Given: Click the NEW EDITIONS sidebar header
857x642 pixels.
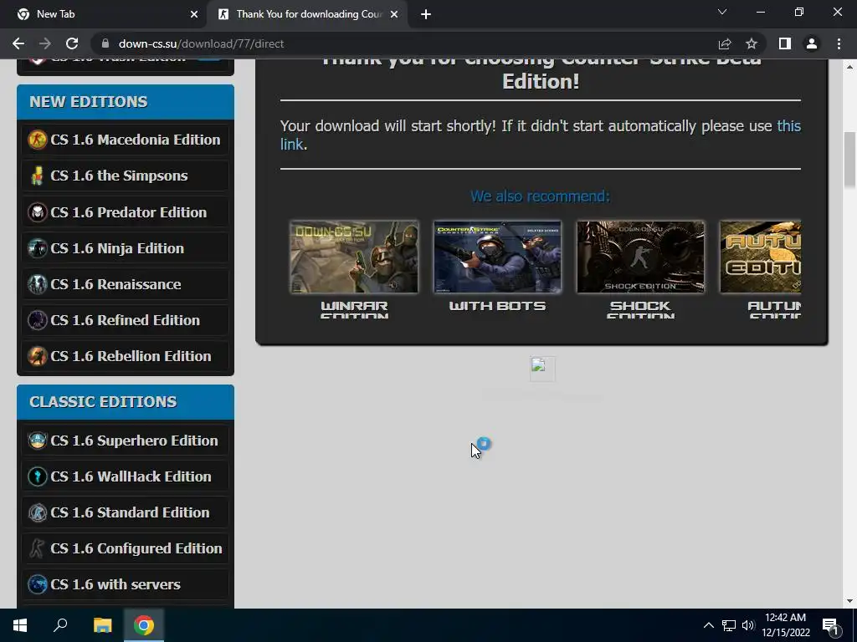Looking at the screenshot, I should coord(126,101).
